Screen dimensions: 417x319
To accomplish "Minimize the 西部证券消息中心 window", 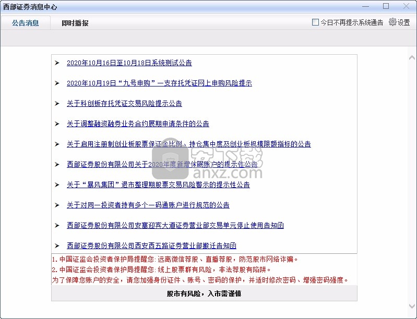I will [x=366, y=6].
